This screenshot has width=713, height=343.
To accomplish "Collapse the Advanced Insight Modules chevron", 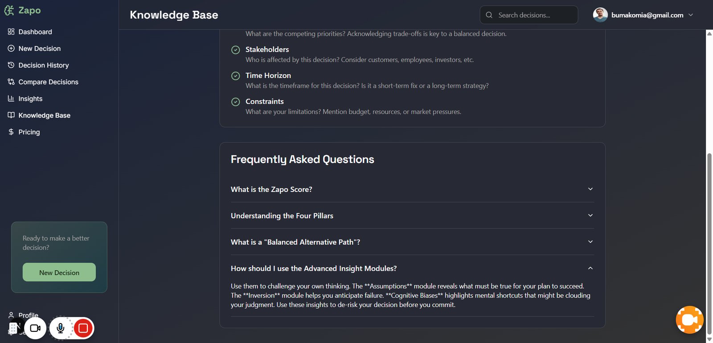I will tap(590, 268).
